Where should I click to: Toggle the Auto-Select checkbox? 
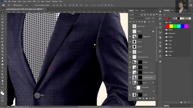pyautogui.click(x=14, y=5)
